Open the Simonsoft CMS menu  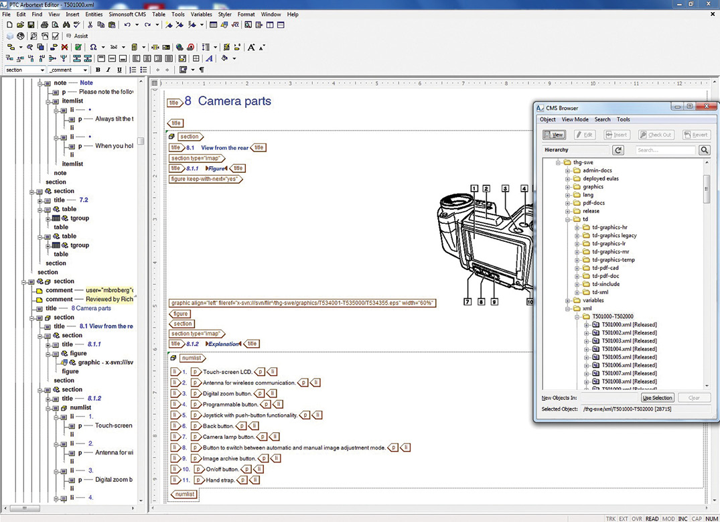coord(127,14)
